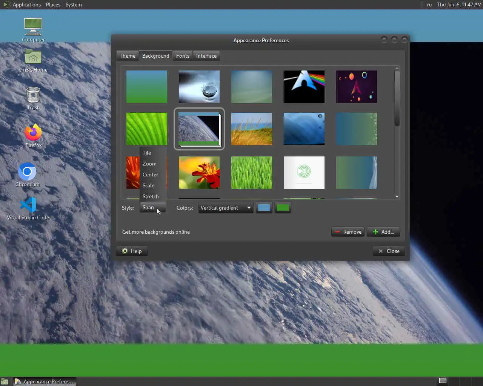483x386 pixels.
Task: Pick the blue gradient start color
Action: pyautogui.click(x=264, y=208)
